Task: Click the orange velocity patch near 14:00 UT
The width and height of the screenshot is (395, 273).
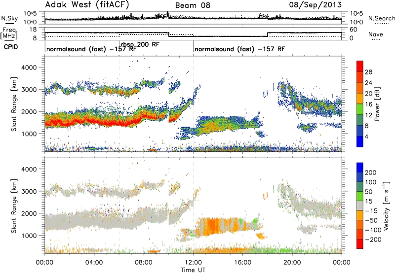Action: (214, 226)
